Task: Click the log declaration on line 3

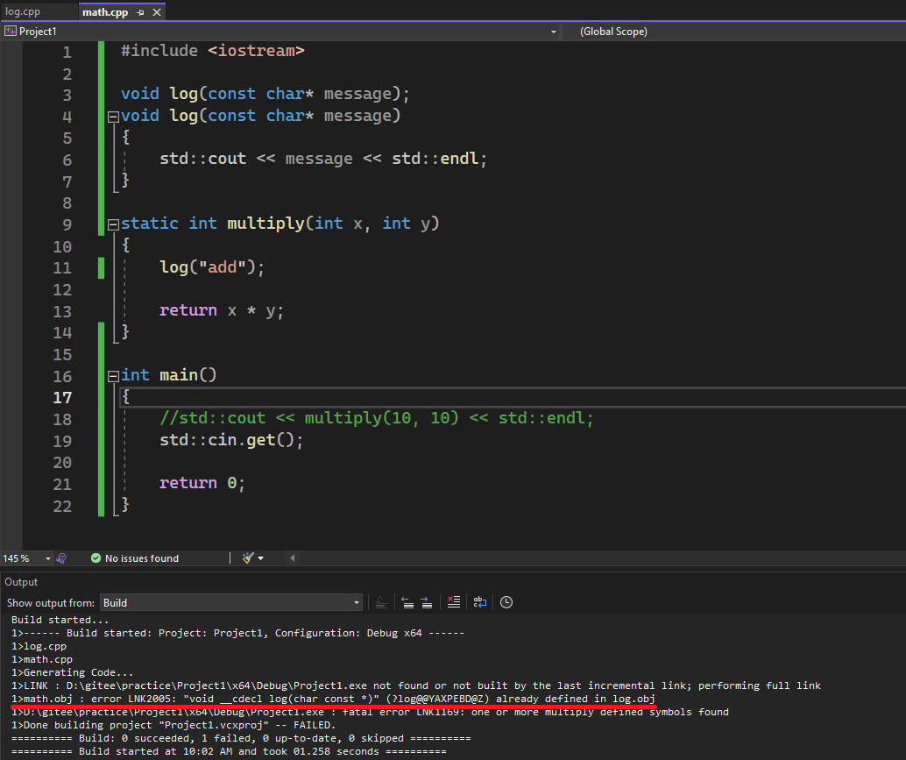Action: 265,94
